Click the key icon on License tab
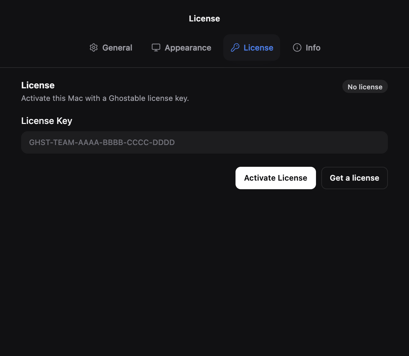This screenshot has height=356, width=409. pyautogui.click(x=235, y=47)
